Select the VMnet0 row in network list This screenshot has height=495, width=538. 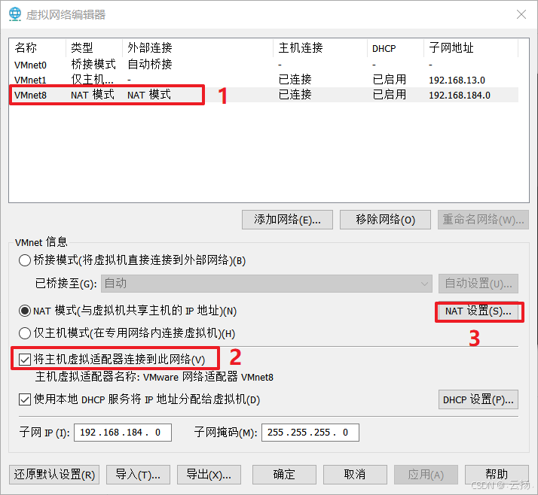[x=264, y=65]
